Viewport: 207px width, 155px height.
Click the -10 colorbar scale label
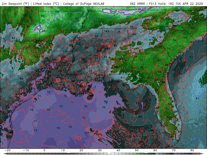[x=26, y=150]
